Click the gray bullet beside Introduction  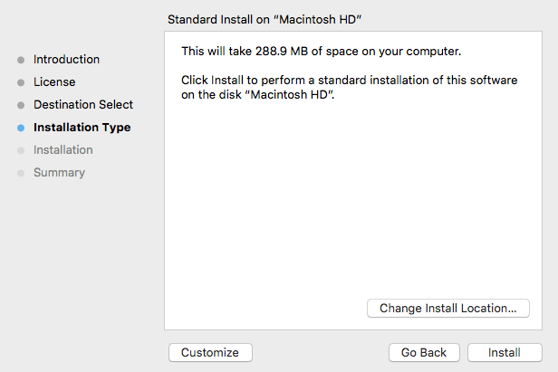click(21, 61)
